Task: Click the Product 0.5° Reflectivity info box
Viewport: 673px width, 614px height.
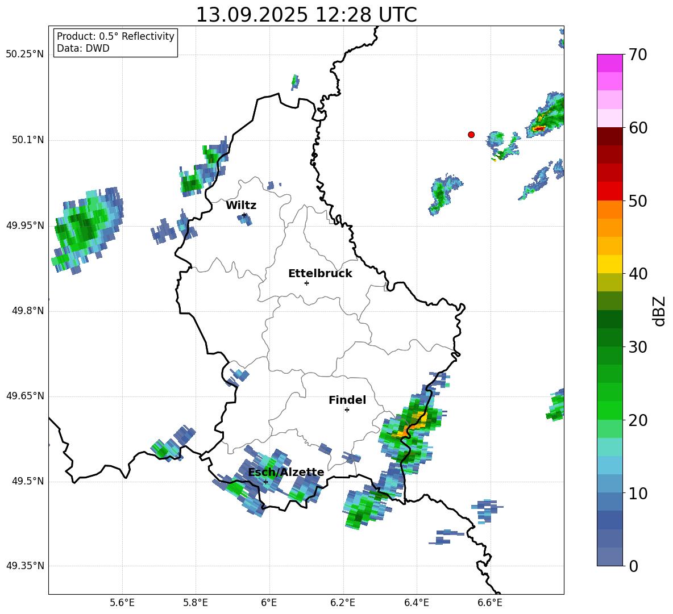Action: coord(115,42)
